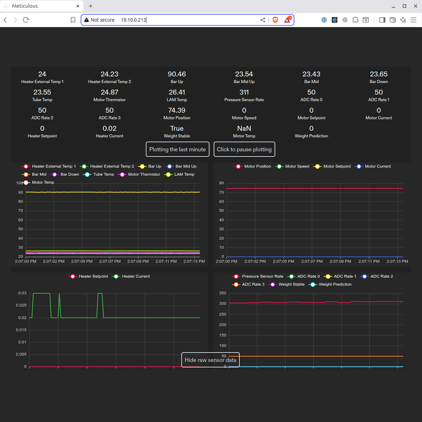Screen dimensions: 422x422
Task: Open the Brave Rewards triangle icon
Action: [287, 20]
